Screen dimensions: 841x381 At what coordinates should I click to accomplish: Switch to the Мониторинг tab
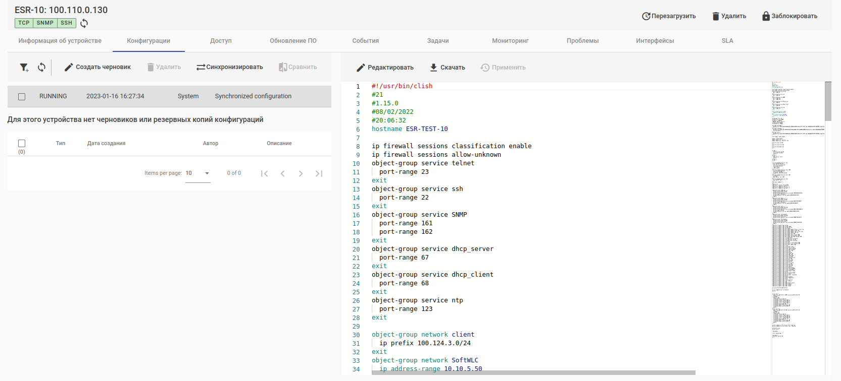click(510, 41)
